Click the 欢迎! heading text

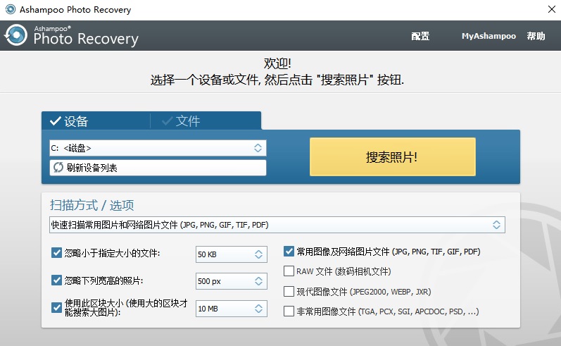277,63
